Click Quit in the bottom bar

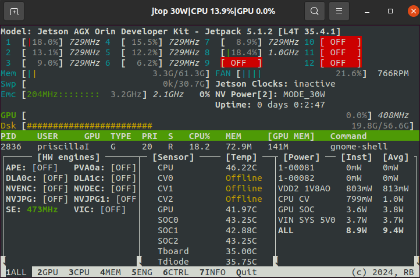pyautogui.click(x=247, y=272)
